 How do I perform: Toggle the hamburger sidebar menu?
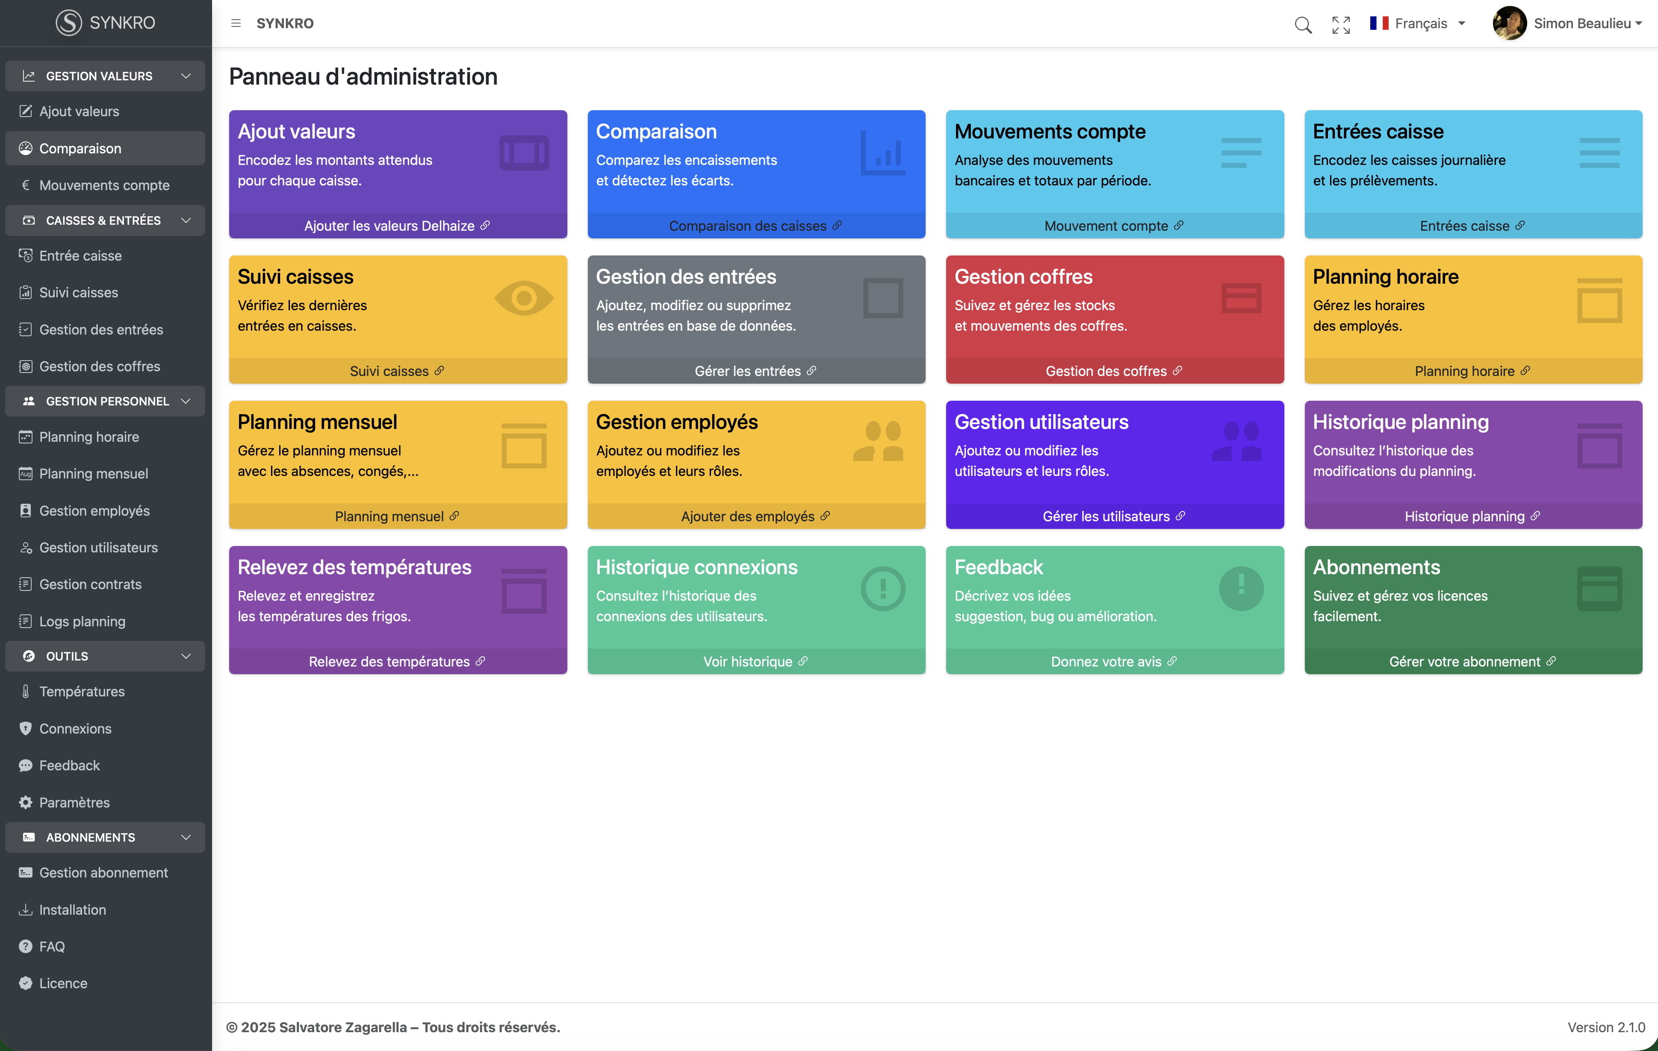236,23
